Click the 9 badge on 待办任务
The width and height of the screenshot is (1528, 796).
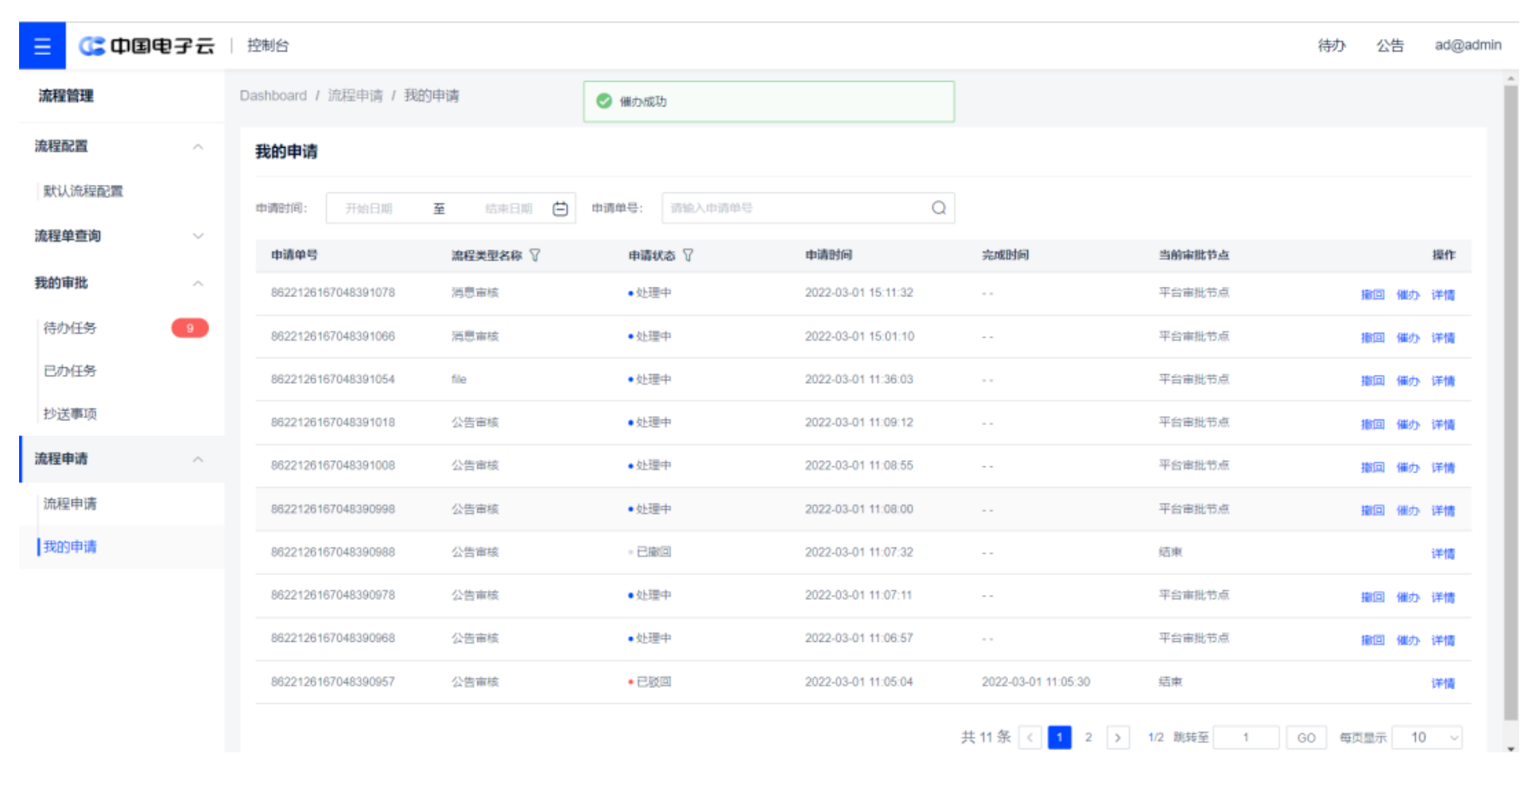[x=190, y=328]
